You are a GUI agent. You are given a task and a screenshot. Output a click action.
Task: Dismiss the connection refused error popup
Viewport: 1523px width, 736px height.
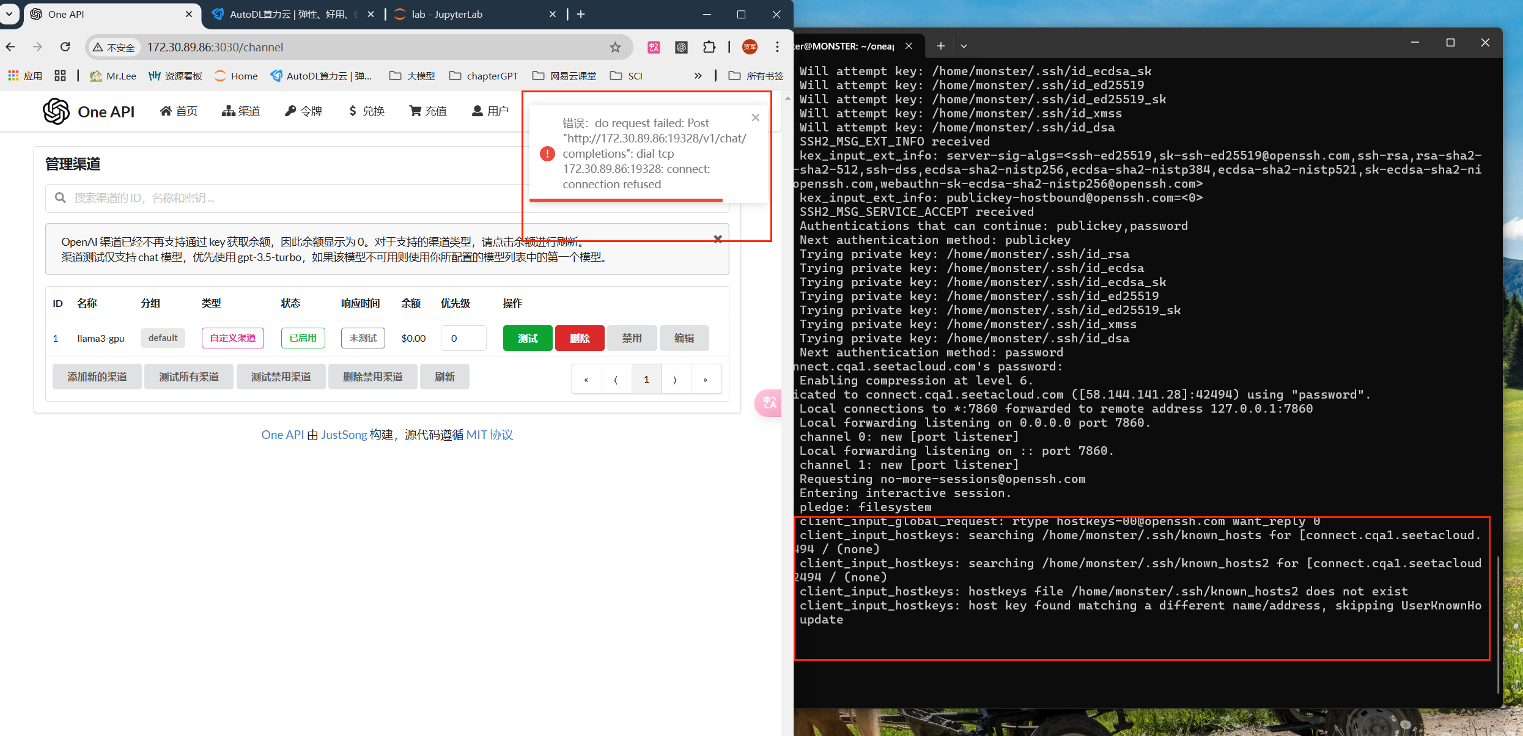pos(755,118)
